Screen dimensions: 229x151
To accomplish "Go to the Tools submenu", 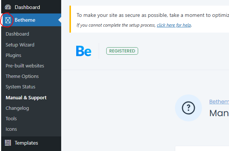I will [x=11, y=119].
